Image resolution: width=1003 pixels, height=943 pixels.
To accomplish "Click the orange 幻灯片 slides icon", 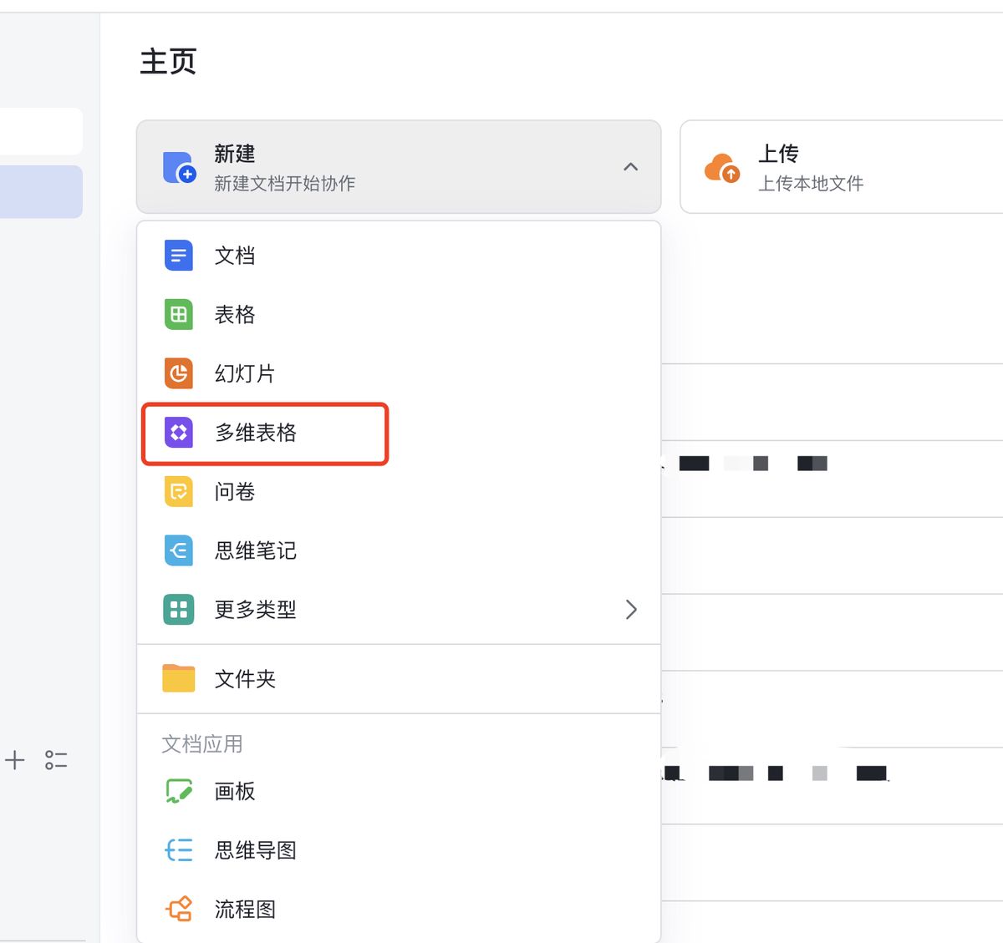I will pyautogui.click(x=178, y=373).
